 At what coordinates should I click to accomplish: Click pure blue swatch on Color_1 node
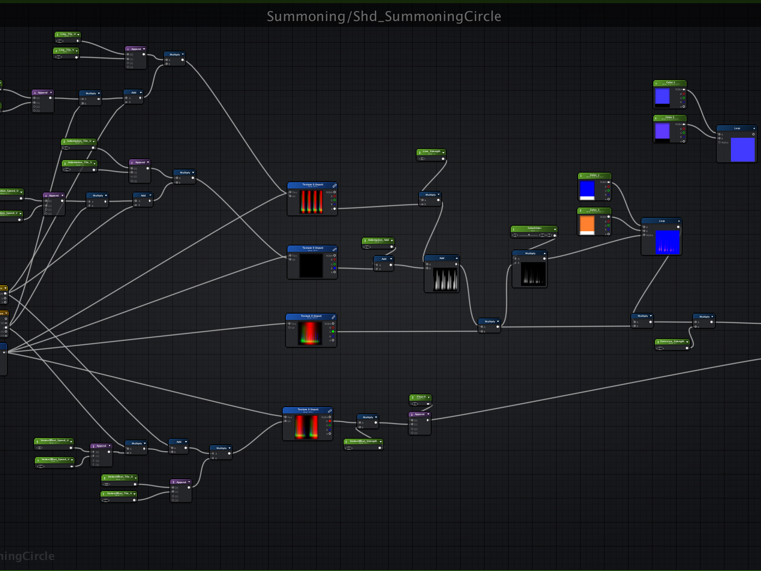point(587,188)
